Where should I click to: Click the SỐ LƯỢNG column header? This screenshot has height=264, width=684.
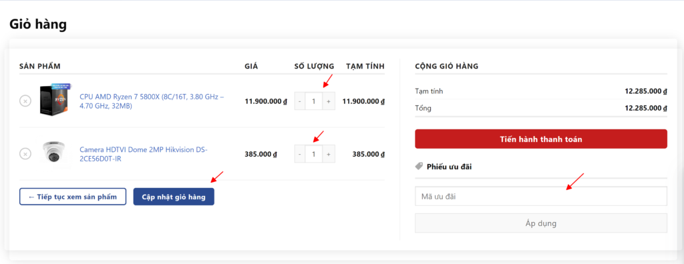(x=314, y=66)
